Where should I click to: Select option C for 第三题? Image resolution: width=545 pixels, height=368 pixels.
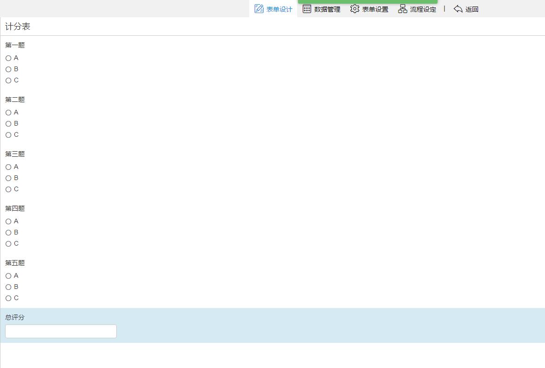point(8,189)
